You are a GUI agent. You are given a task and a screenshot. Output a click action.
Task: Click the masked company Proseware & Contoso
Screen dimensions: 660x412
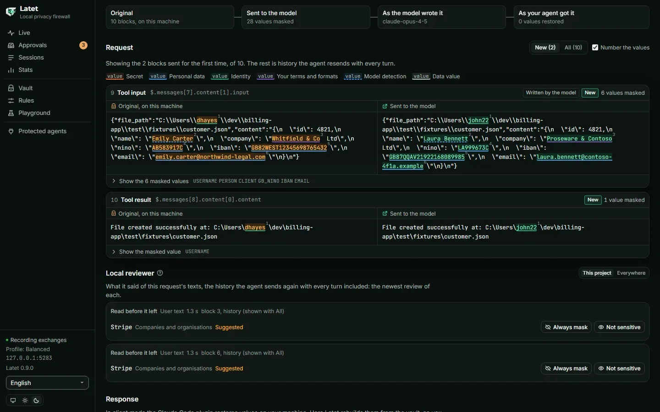tap(579, 139)
